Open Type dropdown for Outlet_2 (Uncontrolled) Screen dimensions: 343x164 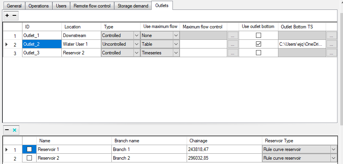point(137,44)
